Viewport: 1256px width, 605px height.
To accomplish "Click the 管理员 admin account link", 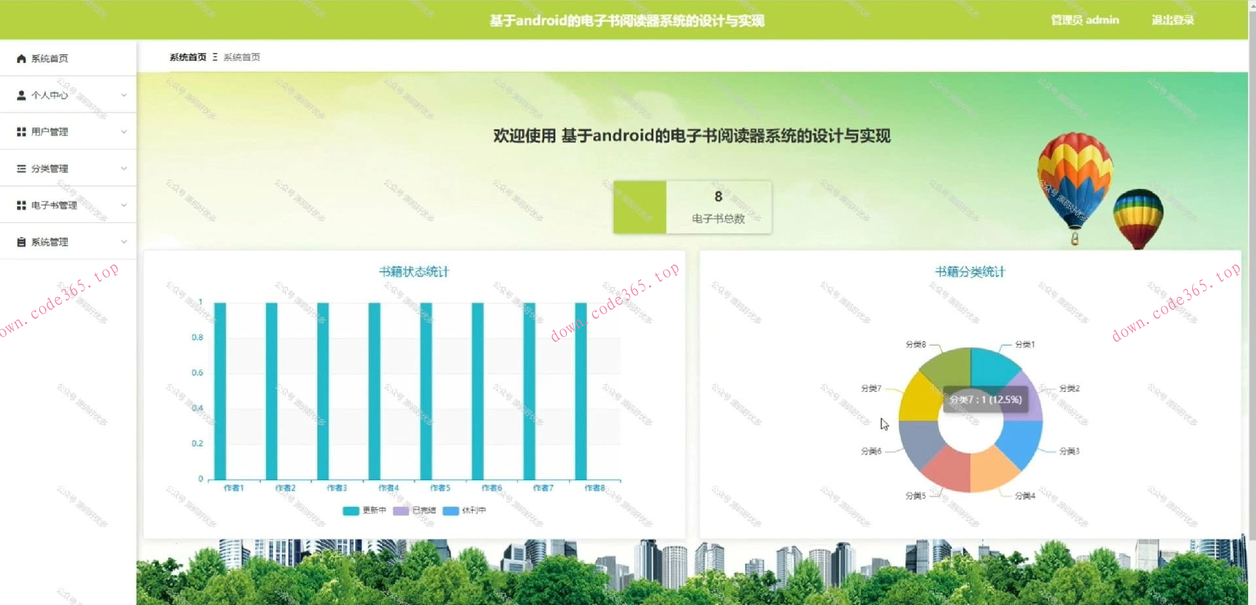I will pyautogui.click(x=1085, y=20).
